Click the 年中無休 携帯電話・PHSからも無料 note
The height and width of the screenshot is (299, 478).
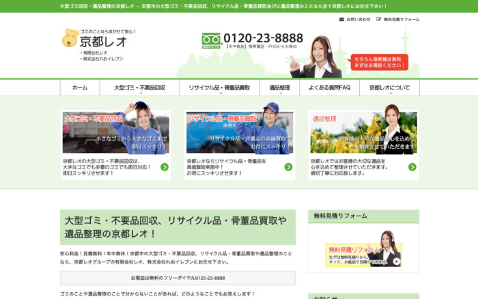pos(262,46)
